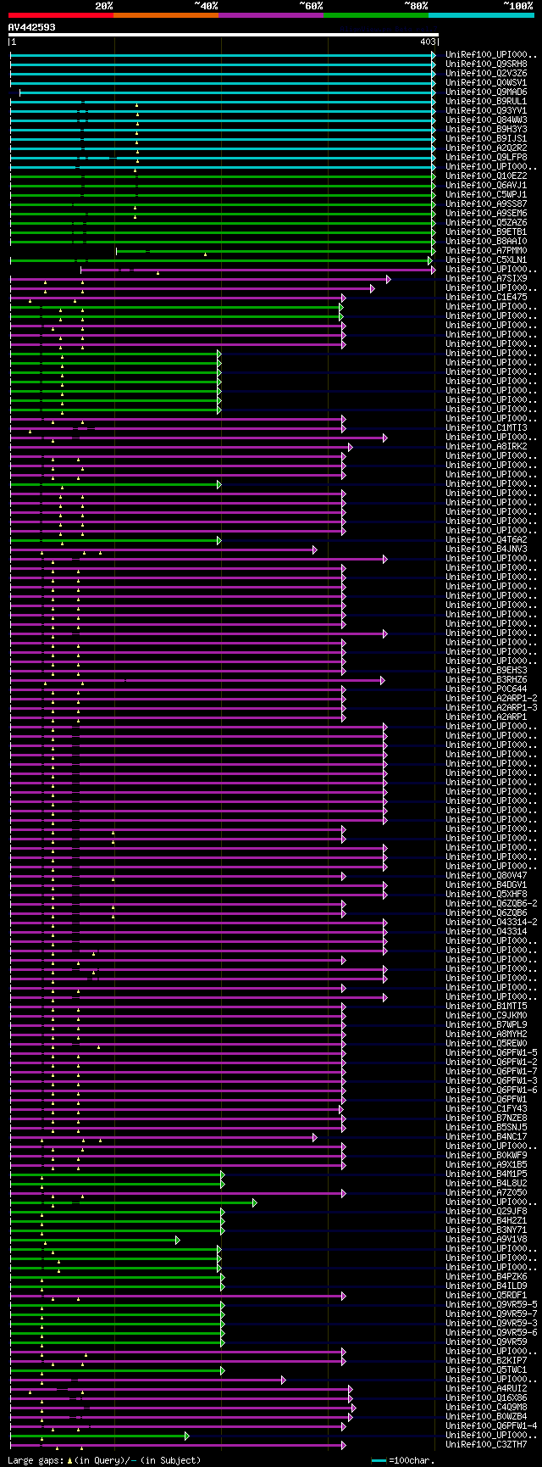Click hit label UniRef100_C5XLN1
Screen dimensions: 542x1467
[x=486, y=259]
